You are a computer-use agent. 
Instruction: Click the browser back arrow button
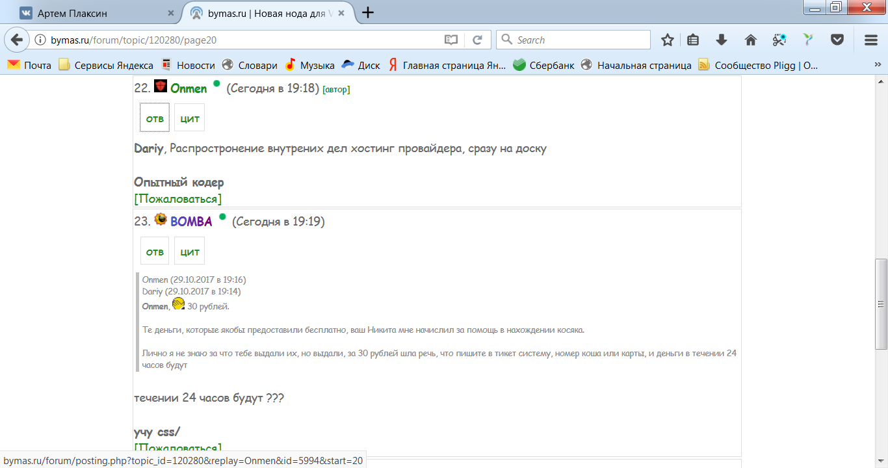pyautogui.click(x=17, y=40)
